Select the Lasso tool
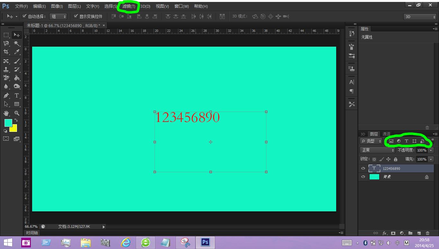This screenshot has width=439, height=249. point(6,43)
